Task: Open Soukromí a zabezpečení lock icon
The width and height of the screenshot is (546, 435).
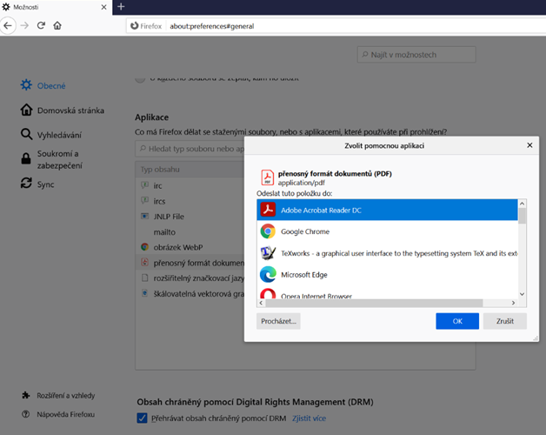Action: 26,158
